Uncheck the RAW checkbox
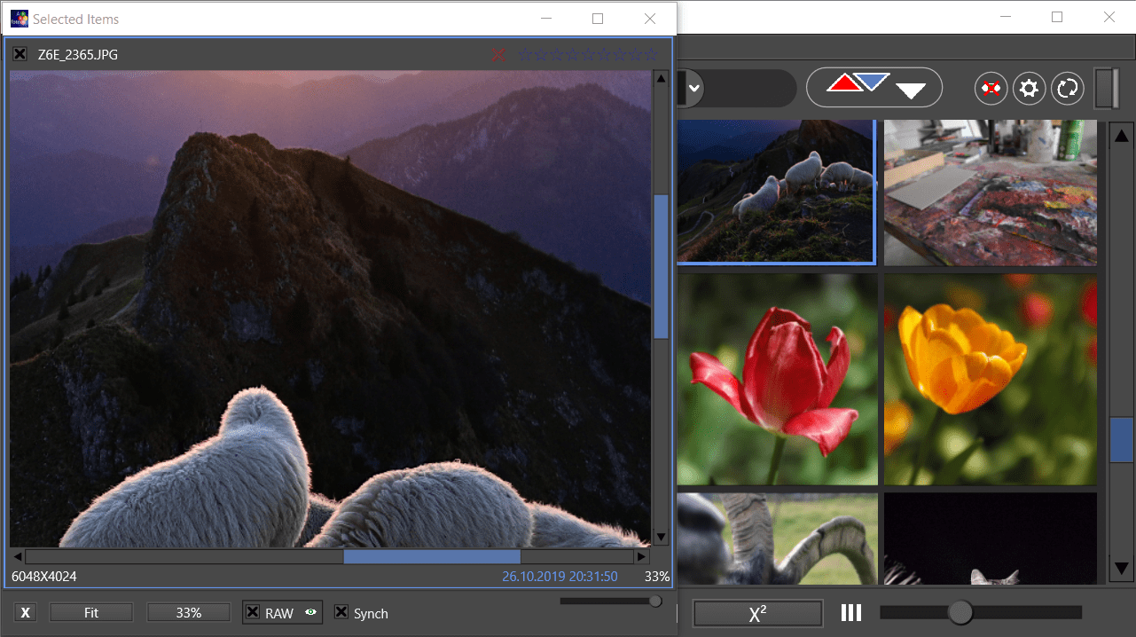The height and width of the screenshot is (637, 1136). click(x=253, y=613)
